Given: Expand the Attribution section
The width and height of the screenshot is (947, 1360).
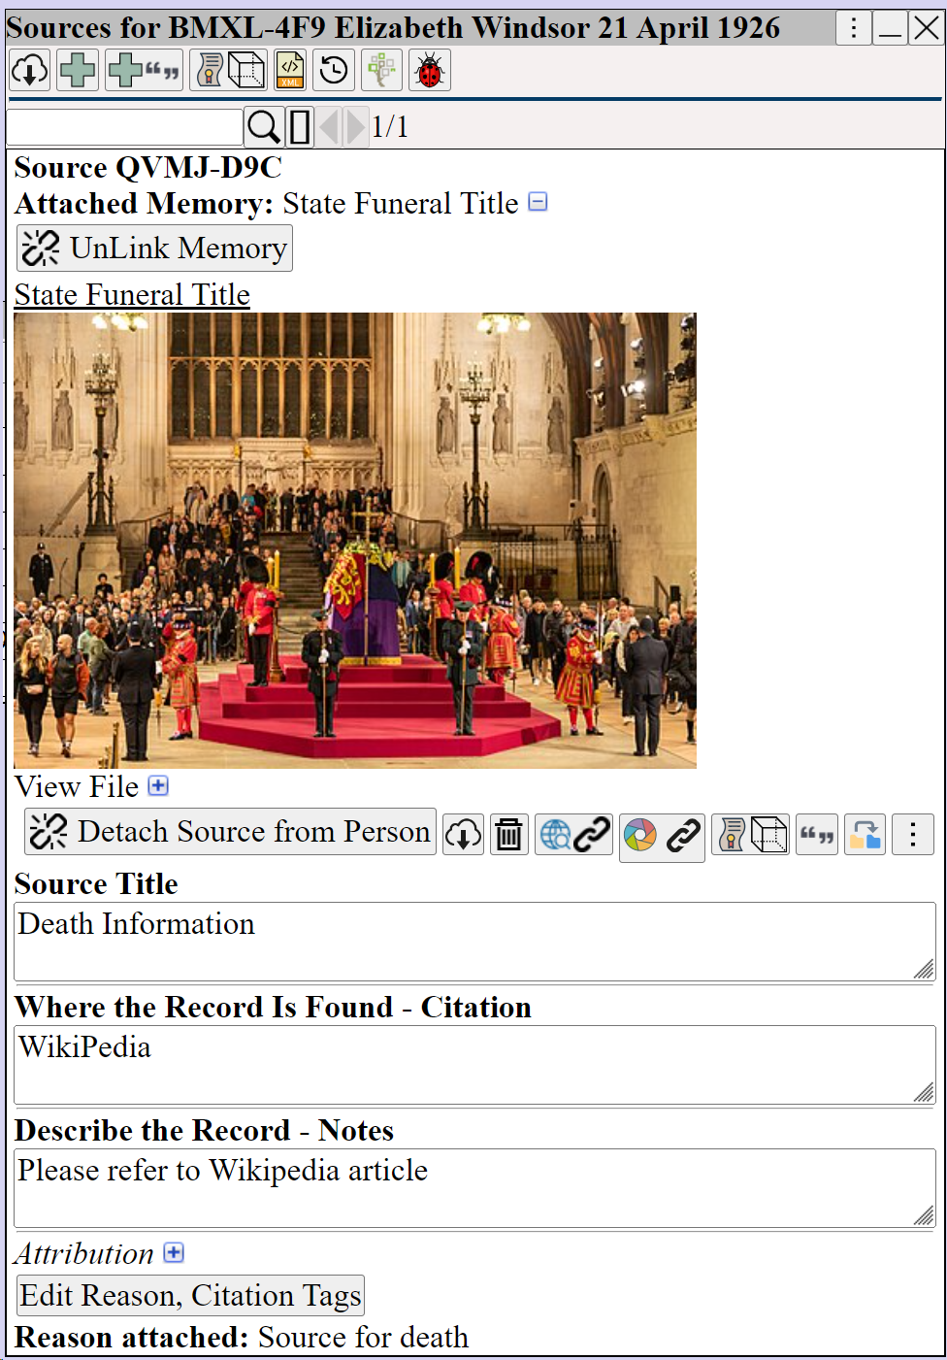Looking at the screenshot, I should point(174,1252).
